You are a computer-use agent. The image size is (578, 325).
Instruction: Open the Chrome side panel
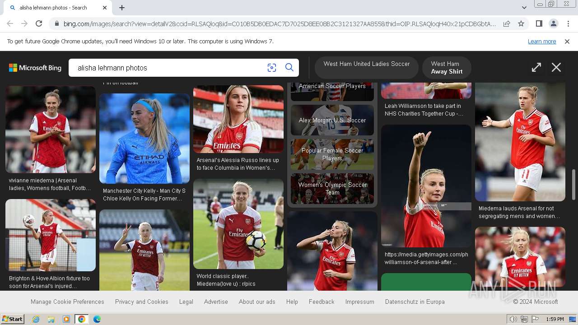(x=539, y=23)
